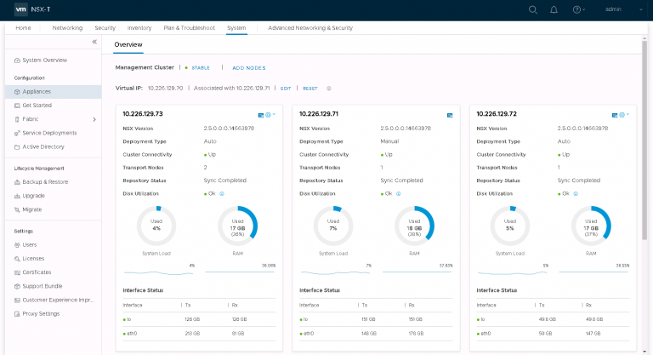Click the System Load 7% donut chart
This screenshot has height=355, width=653.
tap(333, 226)
